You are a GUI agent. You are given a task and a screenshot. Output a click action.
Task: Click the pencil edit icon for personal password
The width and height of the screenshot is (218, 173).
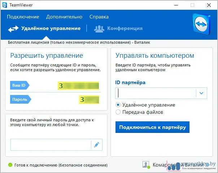tap(97, 144)
